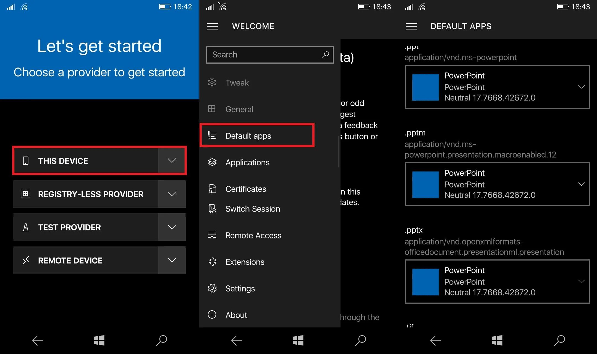Expand the REGISTRY-LESS PROVIDER chevron
The image size is (597, 354).
[172, 194]
